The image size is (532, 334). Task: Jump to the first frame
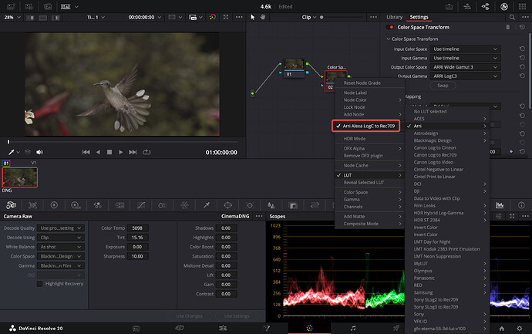[86, 152]
